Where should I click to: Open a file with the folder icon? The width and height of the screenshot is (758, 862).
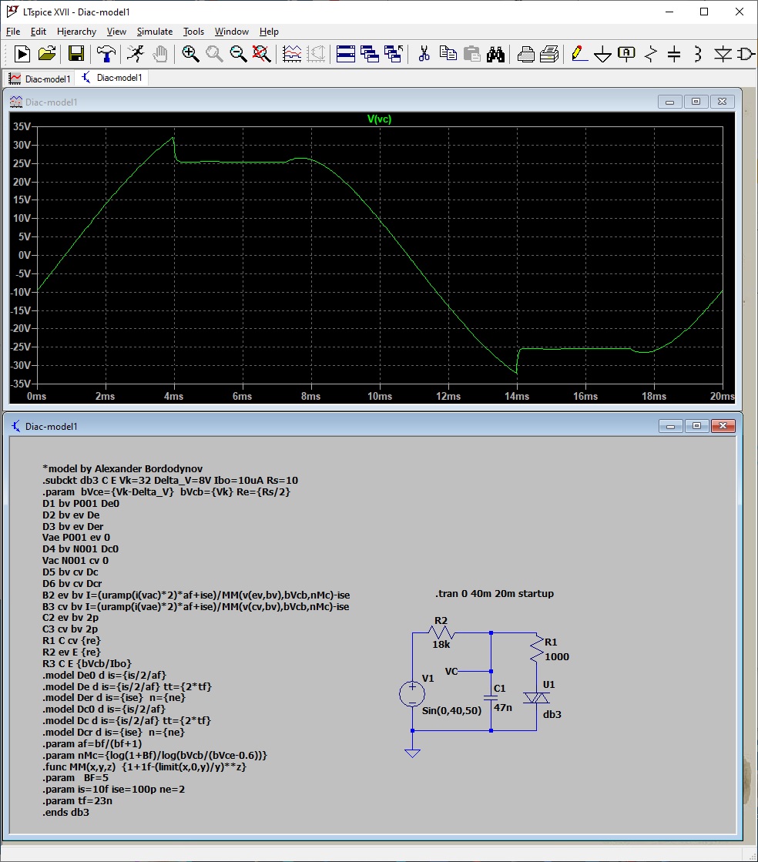[47, 54]
